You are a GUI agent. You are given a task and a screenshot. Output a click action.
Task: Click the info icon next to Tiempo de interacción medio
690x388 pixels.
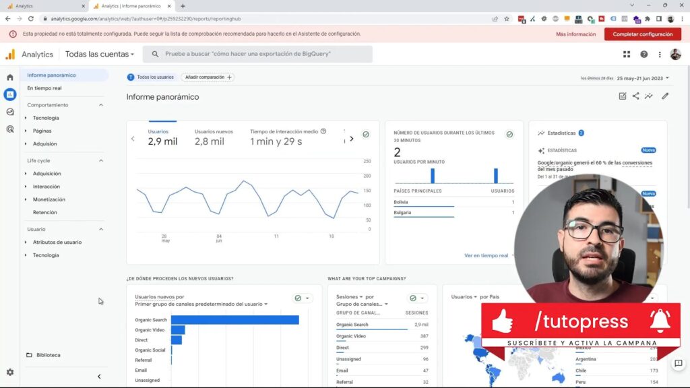click(x=323, y=131)
